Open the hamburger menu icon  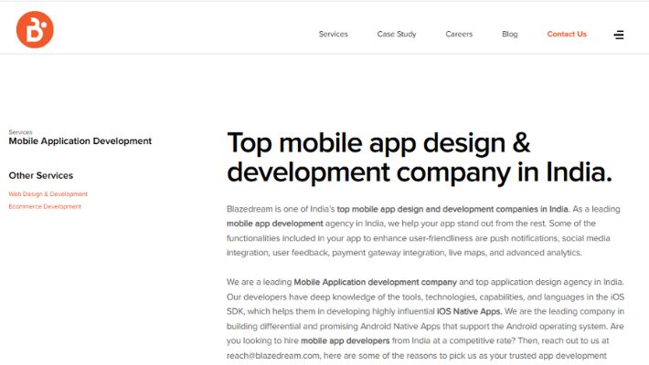[x=619, y=35]
